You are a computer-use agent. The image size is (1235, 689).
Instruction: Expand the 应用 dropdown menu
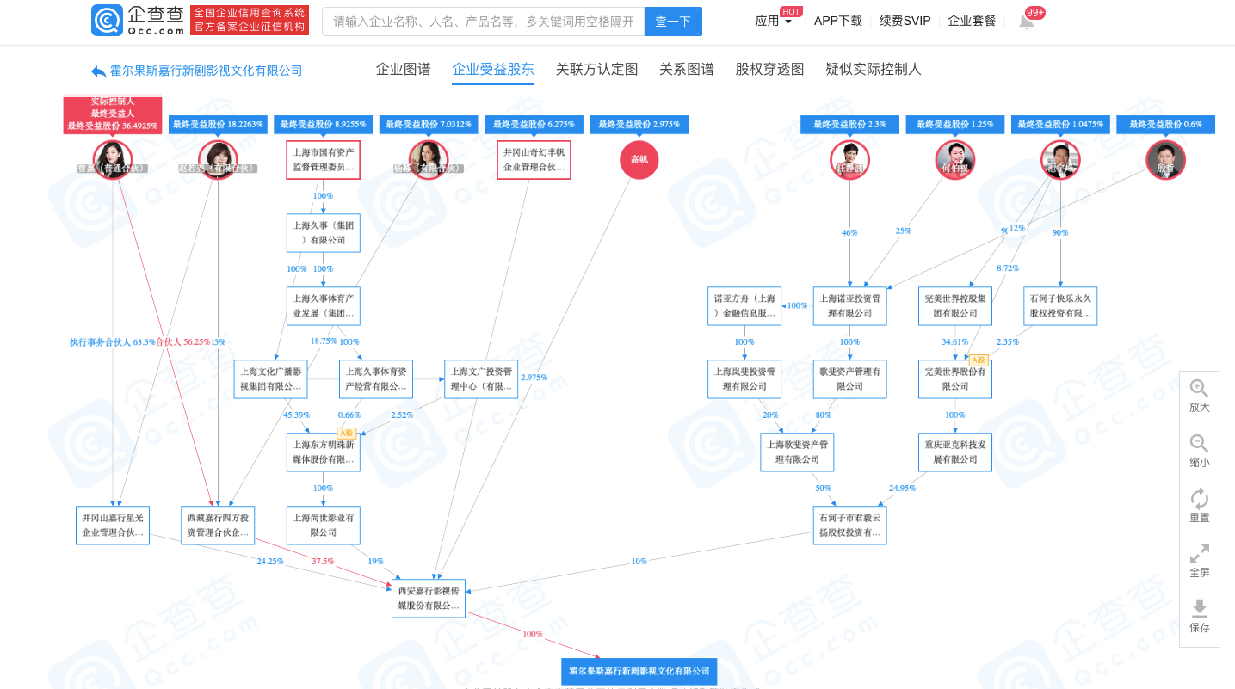click(x=774, y=22)
